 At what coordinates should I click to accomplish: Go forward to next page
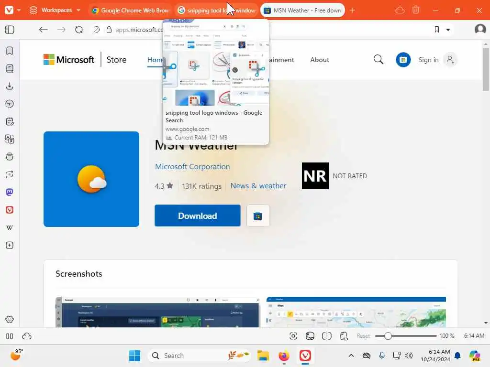pyautogui.click(x=61, y=30)
